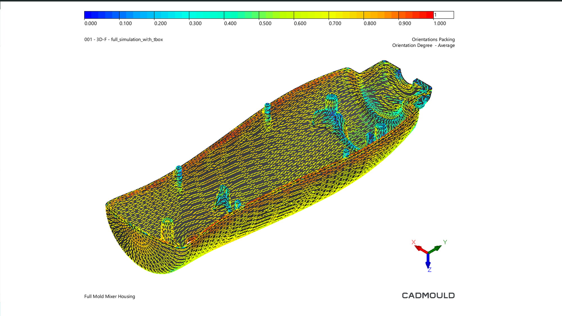Click the color legend above the 0.500 mark
The image size is (562, 316).
[x=259, y=15]
